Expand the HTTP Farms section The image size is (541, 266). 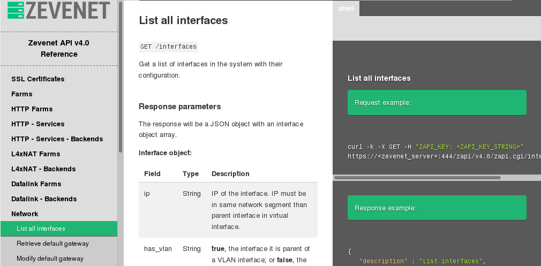pyautogui.click(x=32, y=109)
